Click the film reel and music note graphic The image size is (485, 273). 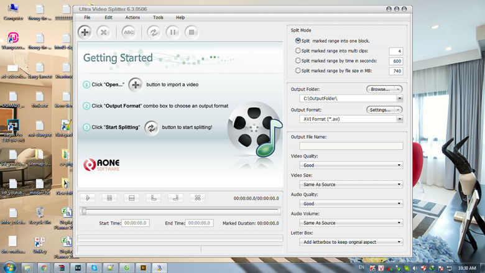[254, 129]
